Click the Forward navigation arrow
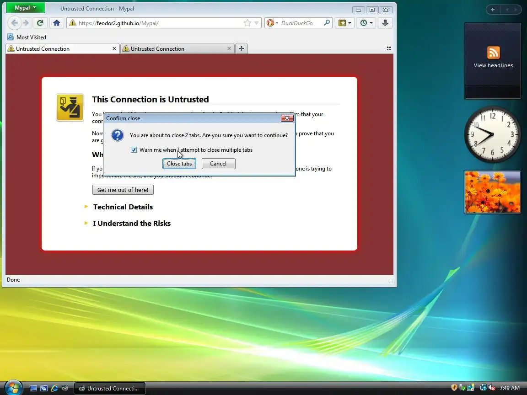This screenshot has height=395, width=527. (x=26, y=23)
